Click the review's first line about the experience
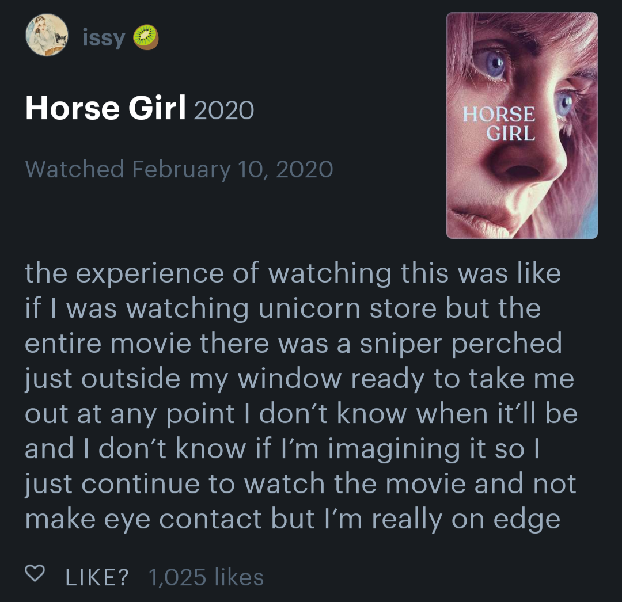 click(293, 273)
